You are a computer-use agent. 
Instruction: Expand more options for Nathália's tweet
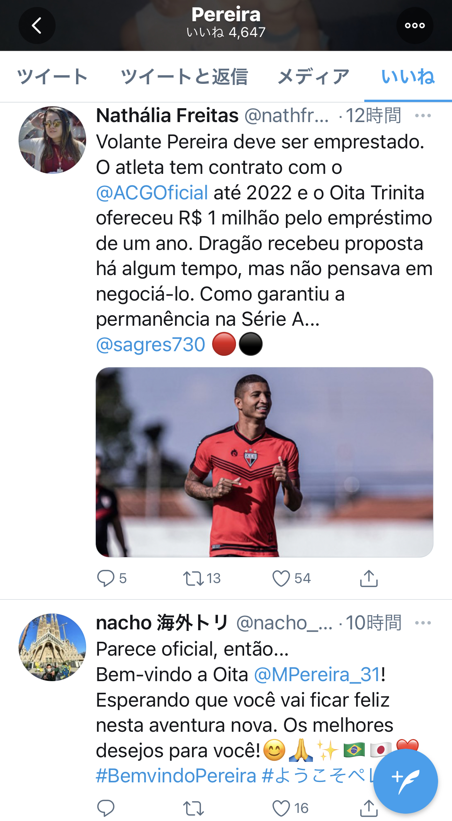point(423,116)
